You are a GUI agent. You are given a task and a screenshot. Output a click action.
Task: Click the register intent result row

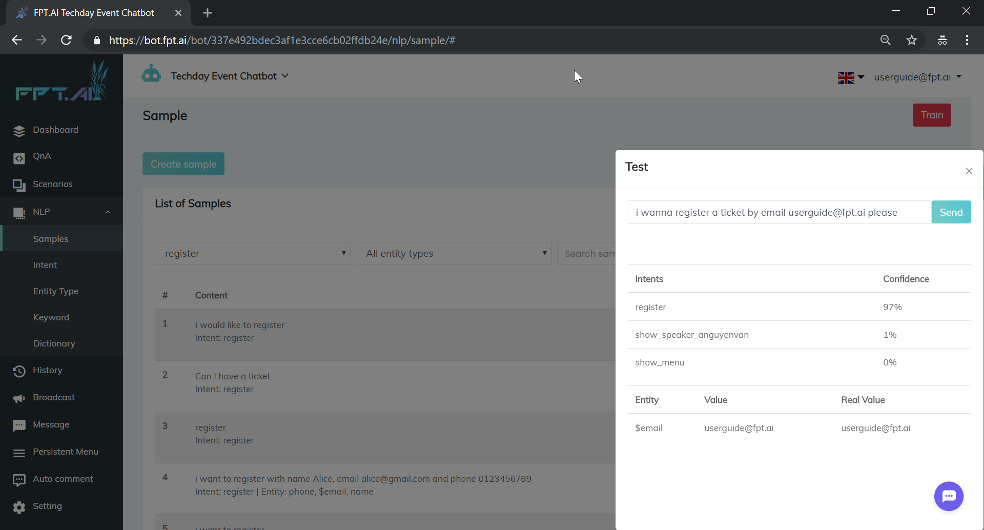[x=799, y=307]
